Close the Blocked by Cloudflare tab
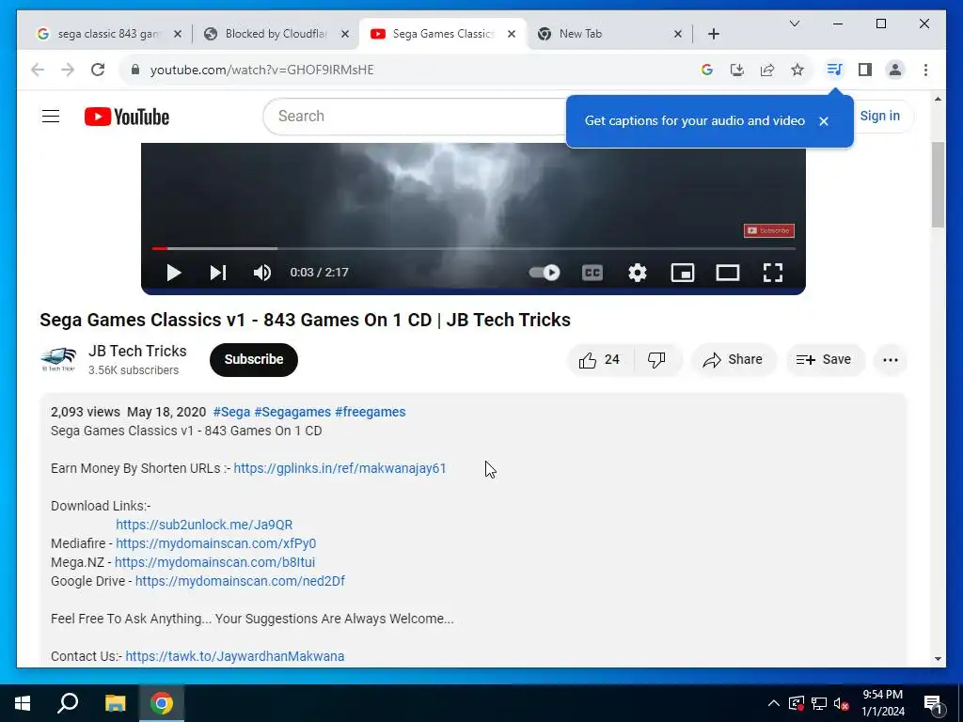Image resolution: width=963 pixels, height=722 pixels. tap(345, 34)
